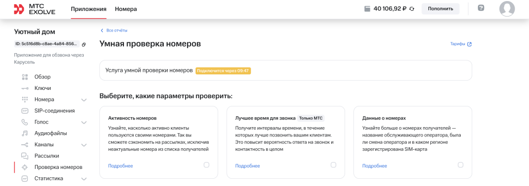This screenshot has width=529, height=186.
Task: Click the Проверка номеров target icon
Action: point(25,167)
